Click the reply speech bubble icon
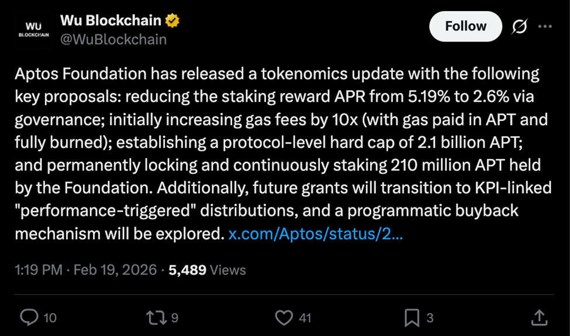This screenshot has height=336, width=570. coord(29,317)
